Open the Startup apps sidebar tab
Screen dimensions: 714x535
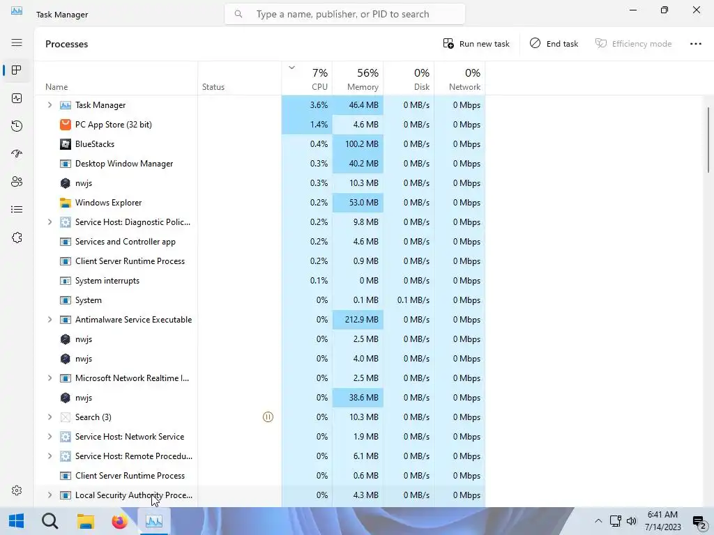point(17,154)
